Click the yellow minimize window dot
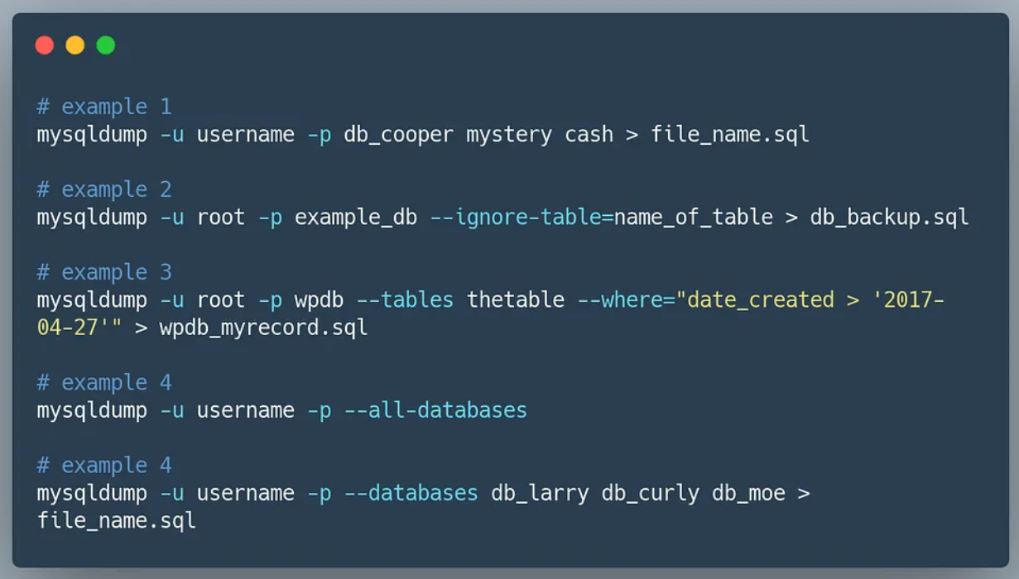The width and height of the screenshot is (1019, 579). pos(75,45)
